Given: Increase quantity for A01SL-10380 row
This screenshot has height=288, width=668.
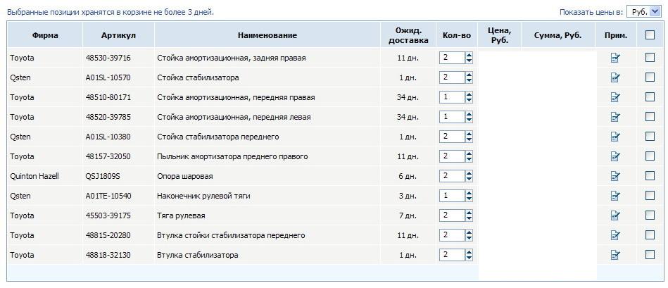Looking at the screenshot, I should pos(470,134).
